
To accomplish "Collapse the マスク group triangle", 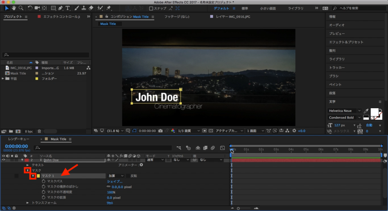I will coord(28,171).
